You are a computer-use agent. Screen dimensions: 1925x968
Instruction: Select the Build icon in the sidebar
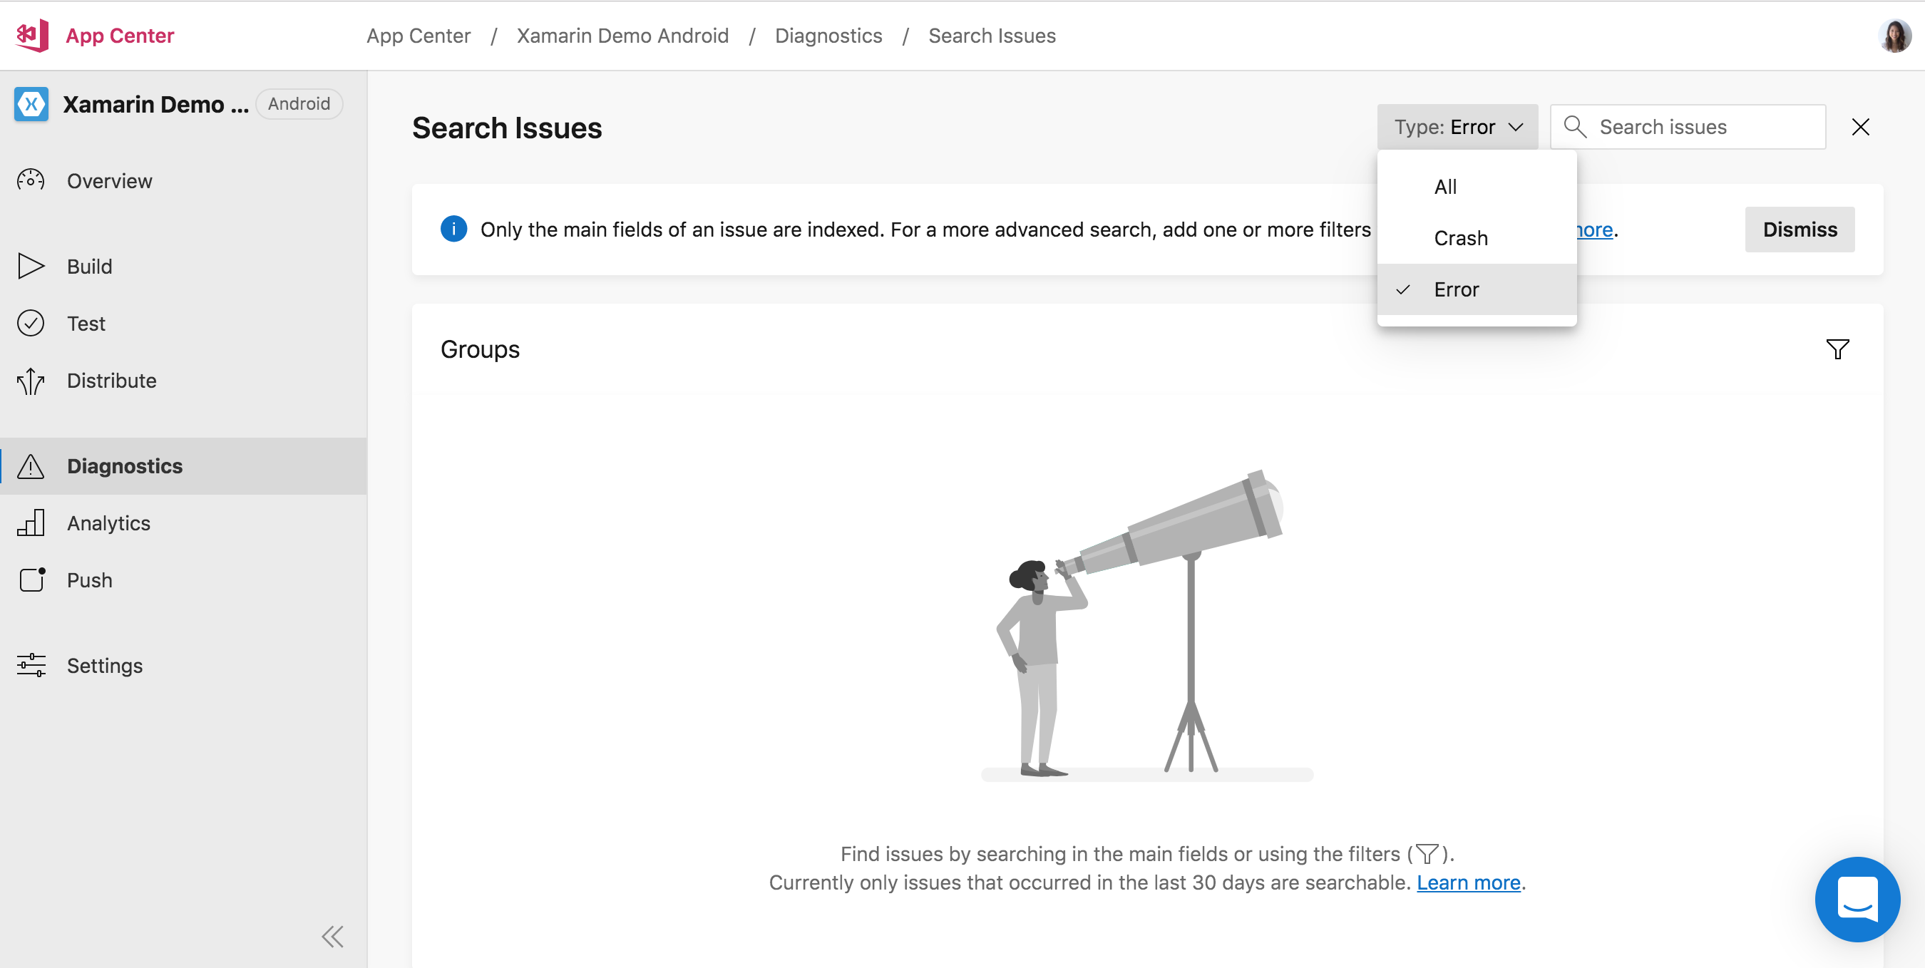pos(31,266)
